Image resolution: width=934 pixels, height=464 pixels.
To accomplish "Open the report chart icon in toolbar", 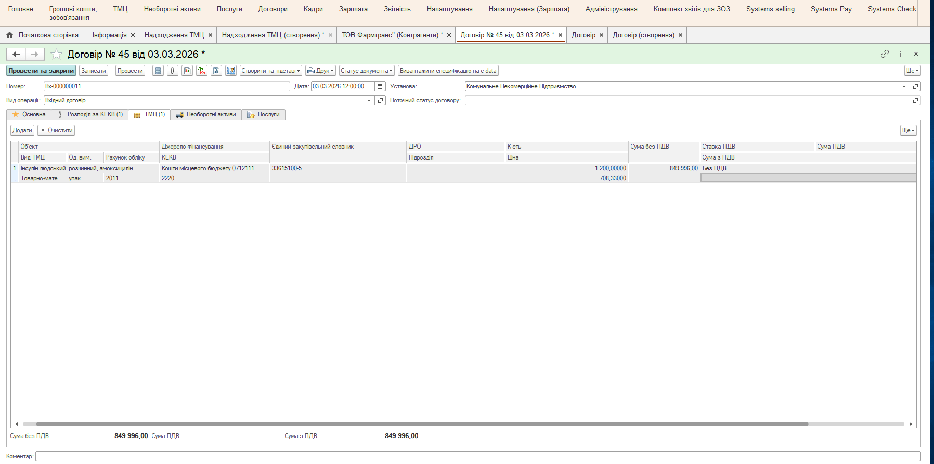I will 187,71.
